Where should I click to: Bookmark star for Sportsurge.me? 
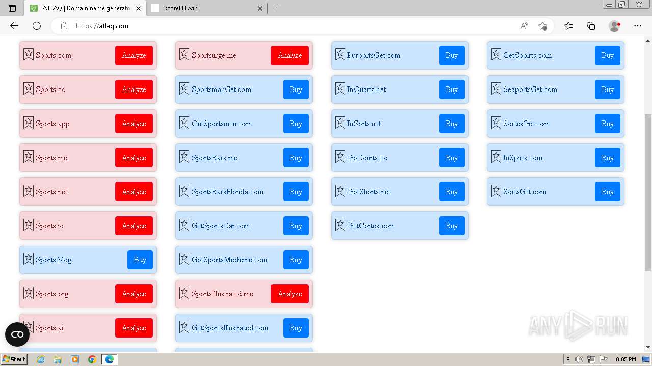pos(184,54)
